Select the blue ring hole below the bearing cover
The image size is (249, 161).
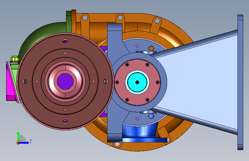coord(151,116)
